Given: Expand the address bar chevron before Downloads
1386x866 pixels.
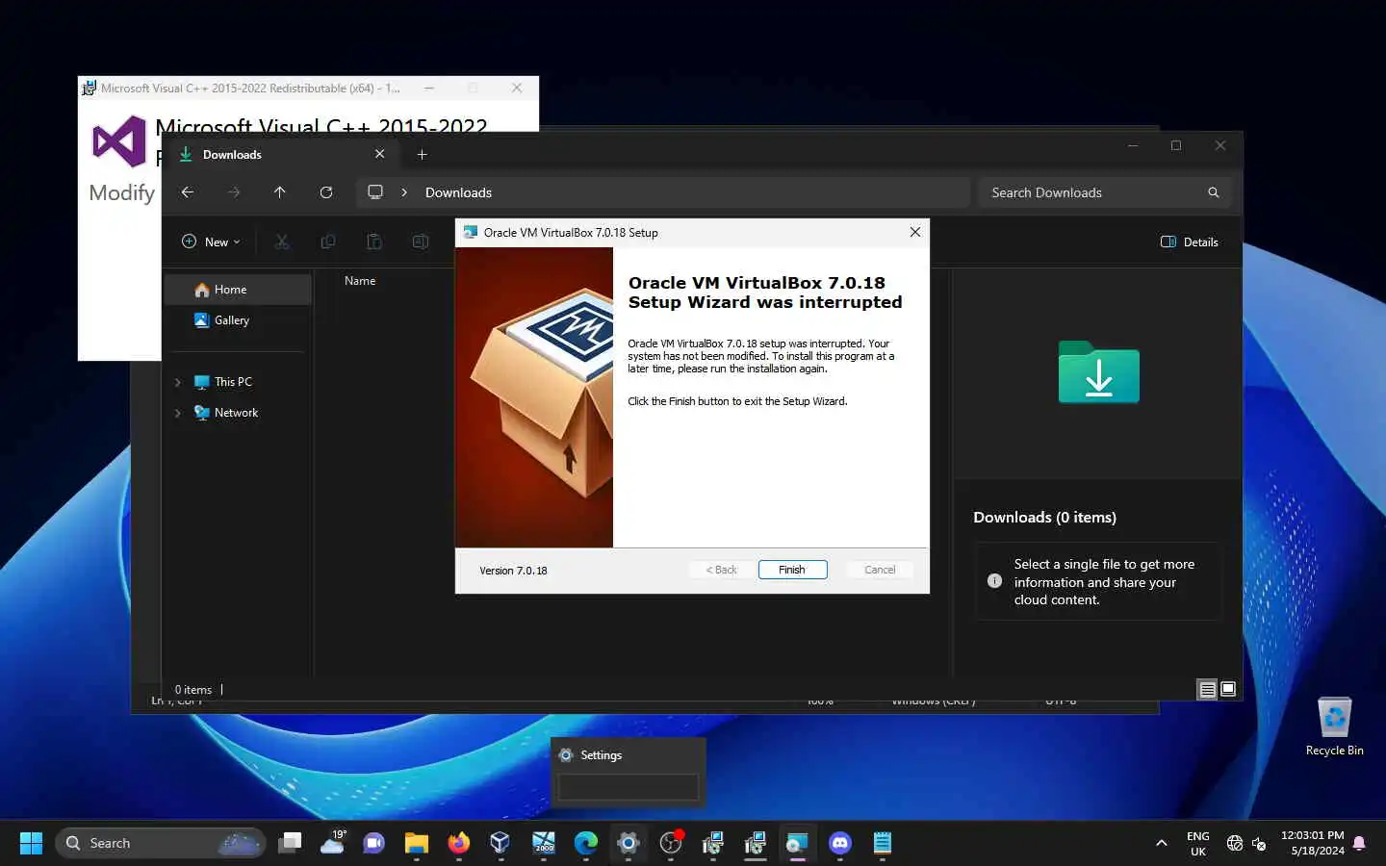Looking at the screenshot, I should pyautogui.click(x=404, y=192).
